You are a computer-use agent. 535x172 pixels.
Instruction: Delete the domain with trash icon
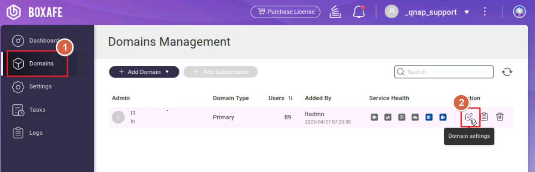[x=500, y=117]
